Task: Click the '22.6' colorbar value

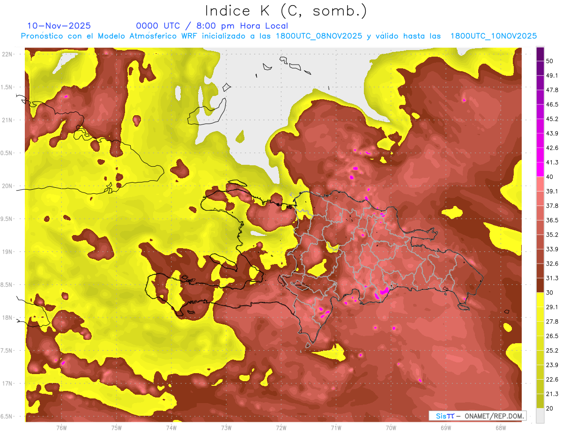Action: coord(553,379)
